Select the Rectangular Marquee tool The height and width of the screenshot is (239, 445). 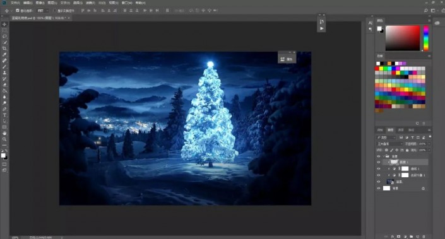4,30
